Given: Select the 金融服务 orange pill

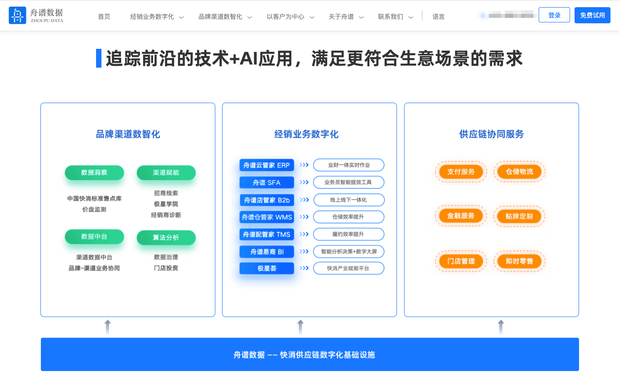Looking at the screenshot, I should (461, 216).
